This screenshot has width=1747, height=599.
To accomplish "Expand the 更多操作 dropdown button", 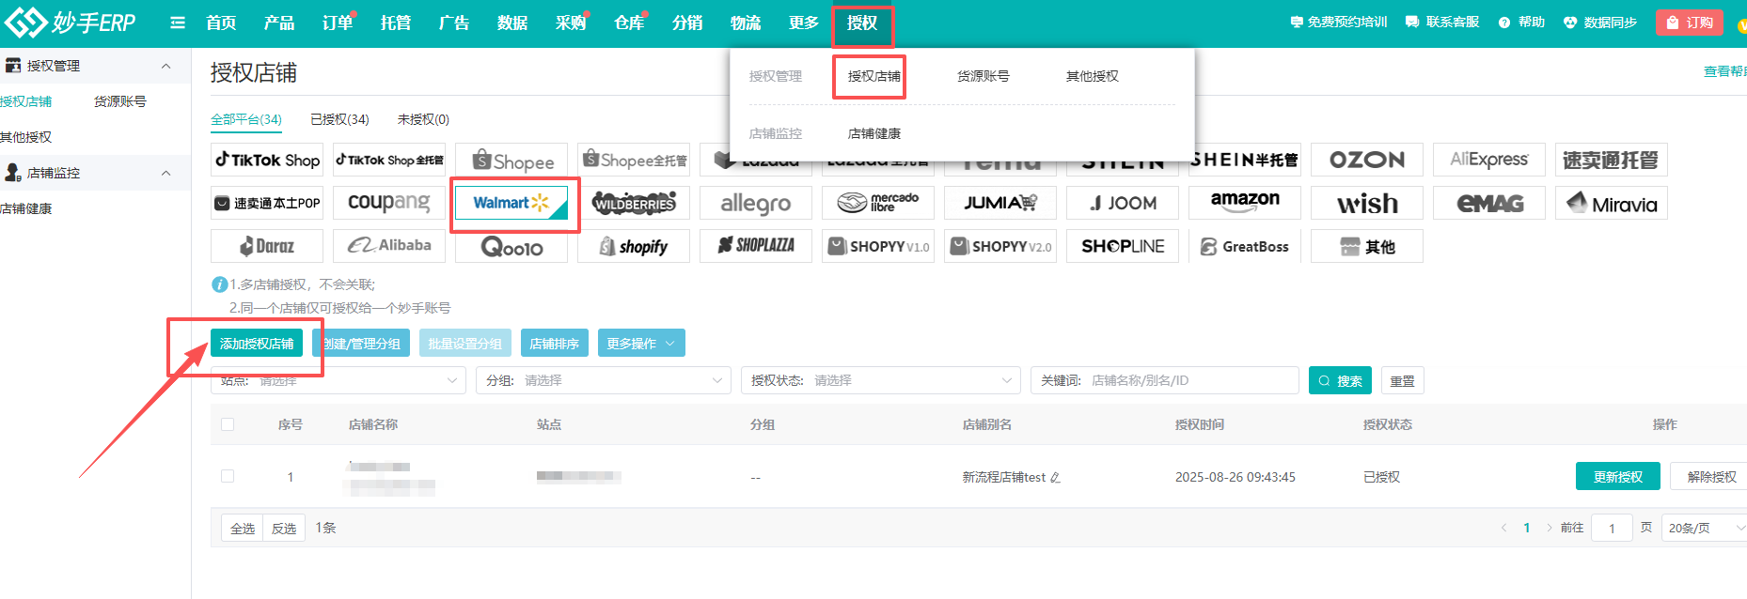I will [x=641, y=344].
